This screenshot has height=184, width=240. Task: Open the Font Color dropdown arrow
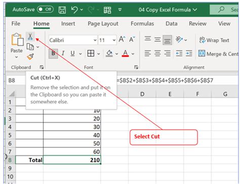(133, 54)
